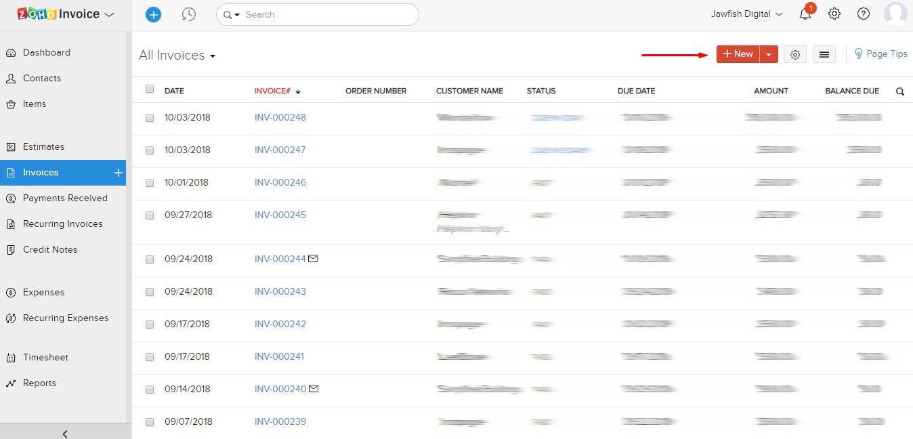Viewport: 913px width, 439px height.
Task: Expand the dropdown arrow beside the New button
Action: click(769, 54)
